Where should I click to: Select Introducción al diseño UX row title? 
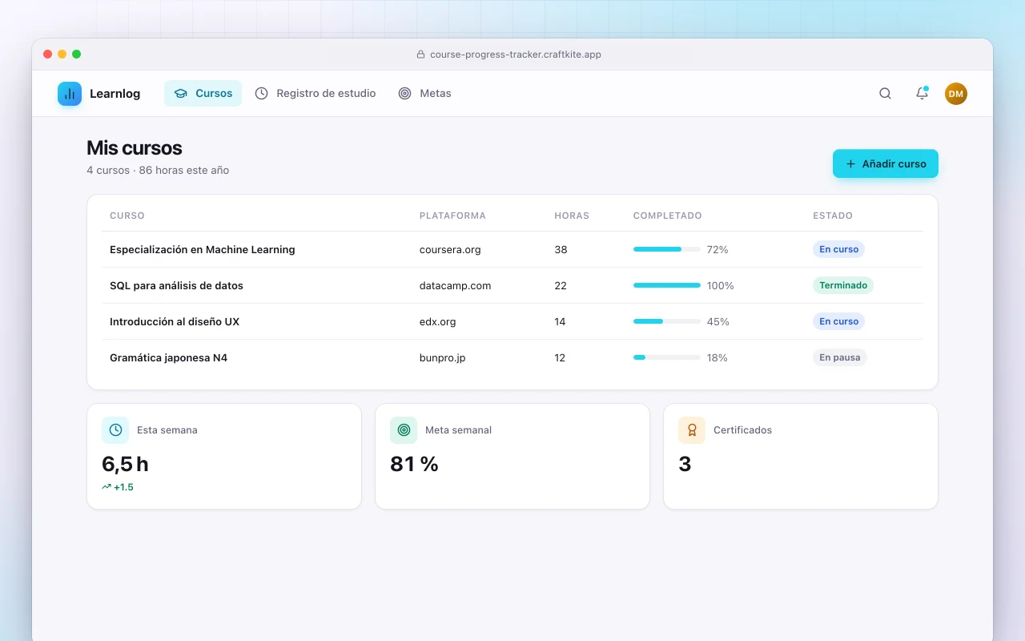pos(175,321)
